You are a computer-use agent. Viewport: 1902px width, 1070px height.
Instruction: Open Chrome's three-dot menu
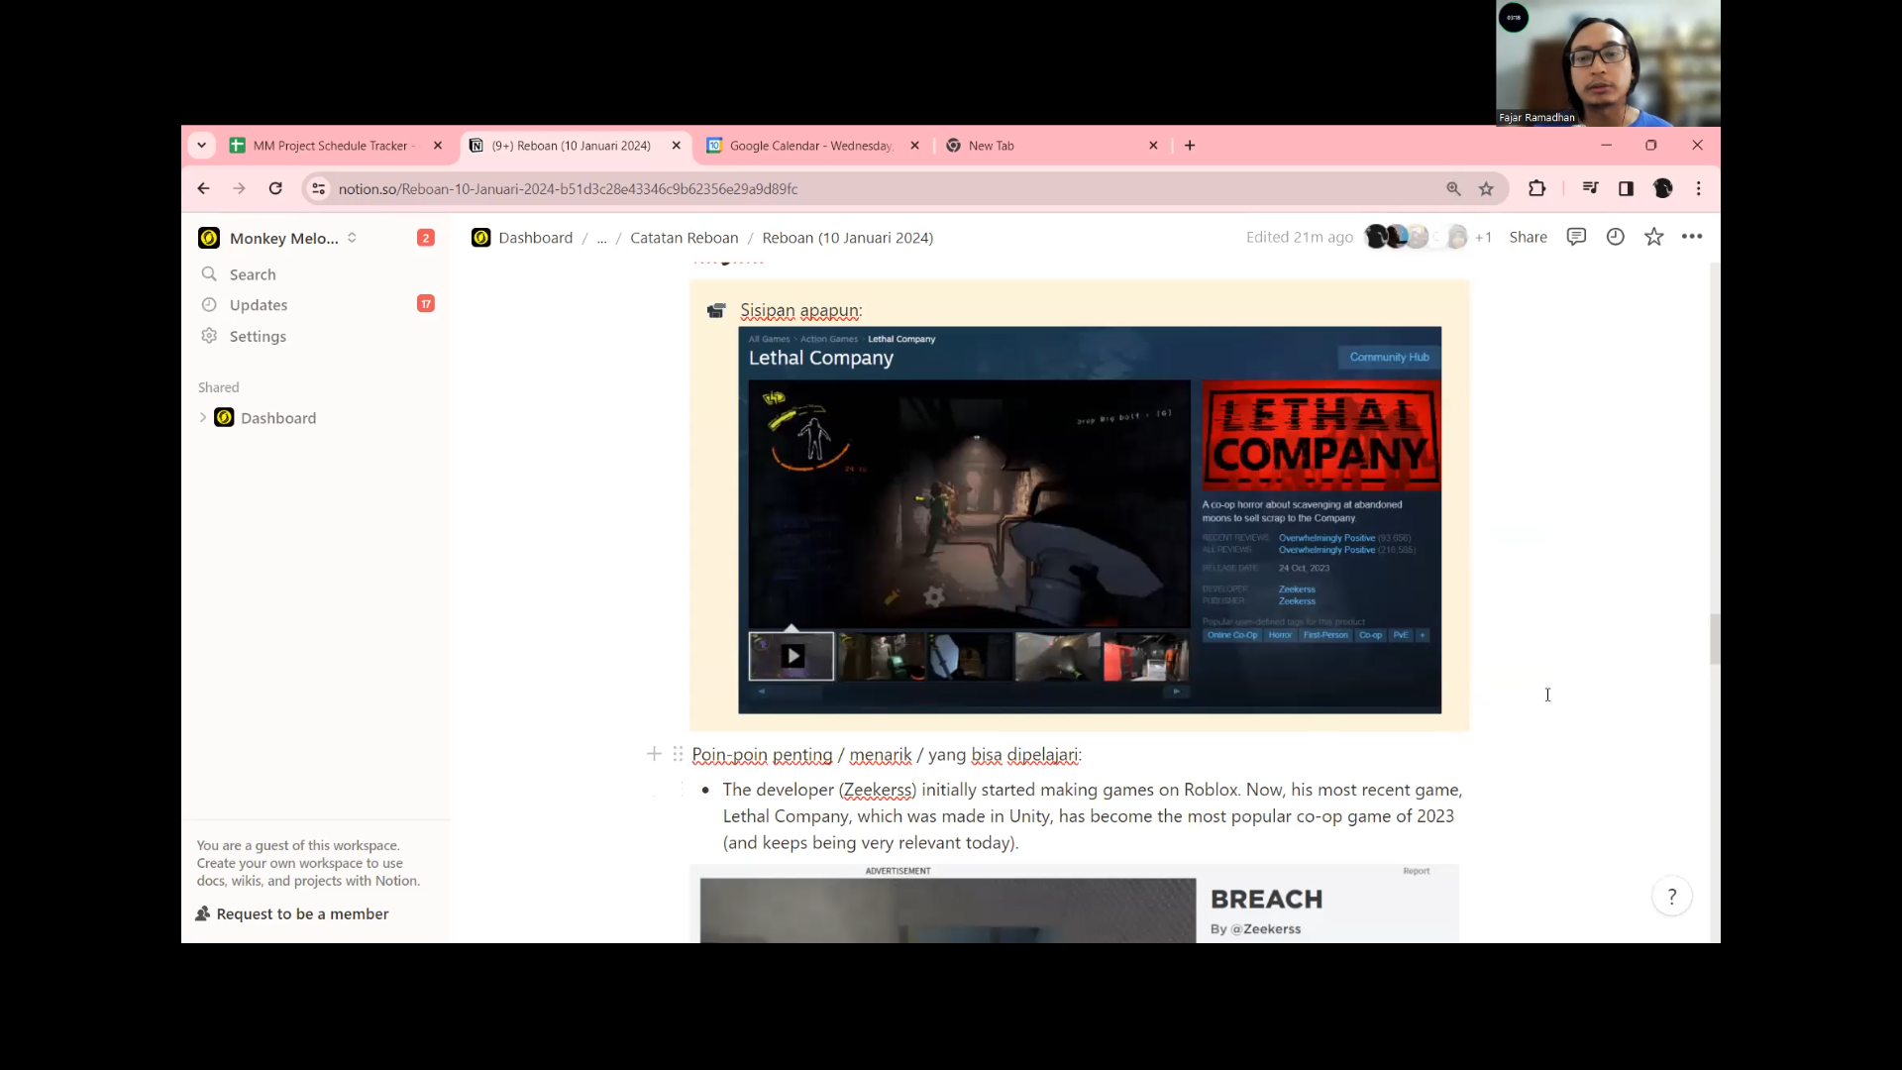coord(1699,188)
